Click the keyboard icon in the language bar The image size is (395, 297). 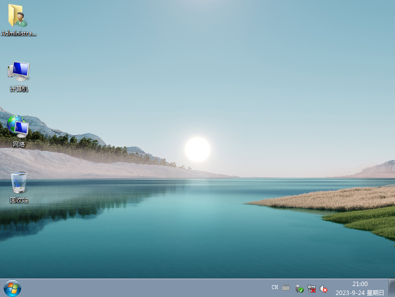[286, 288]
